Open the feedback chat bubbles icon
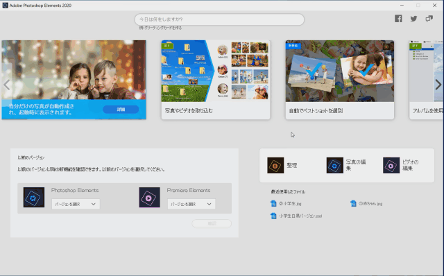 [429, 19]
